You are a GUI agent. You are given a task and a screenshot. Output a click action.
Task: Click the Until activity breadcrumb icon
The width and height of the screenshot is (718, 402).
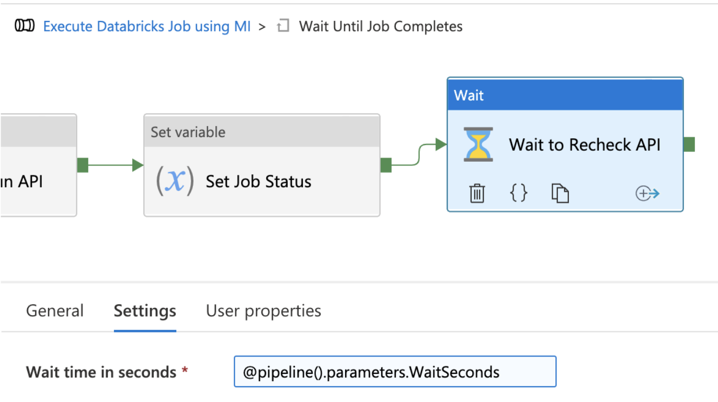pos(283,26)
